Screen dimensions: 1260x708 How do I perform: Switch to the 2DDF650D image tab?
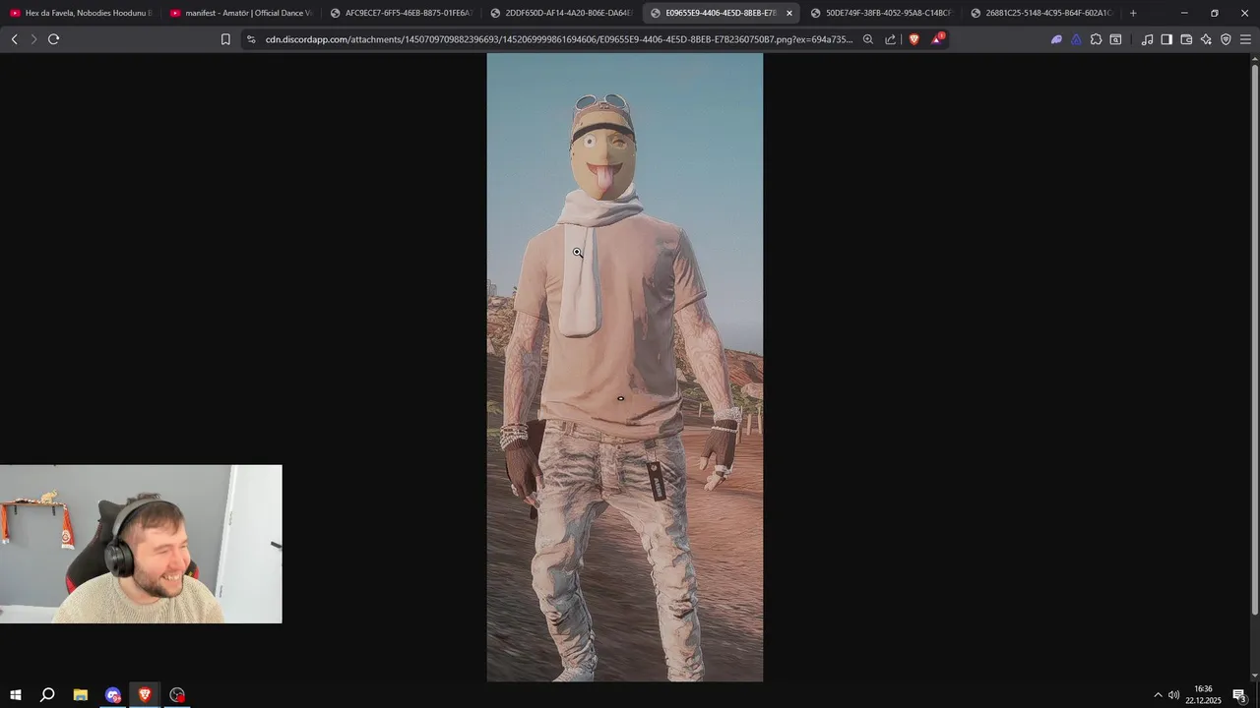point(561,13)
